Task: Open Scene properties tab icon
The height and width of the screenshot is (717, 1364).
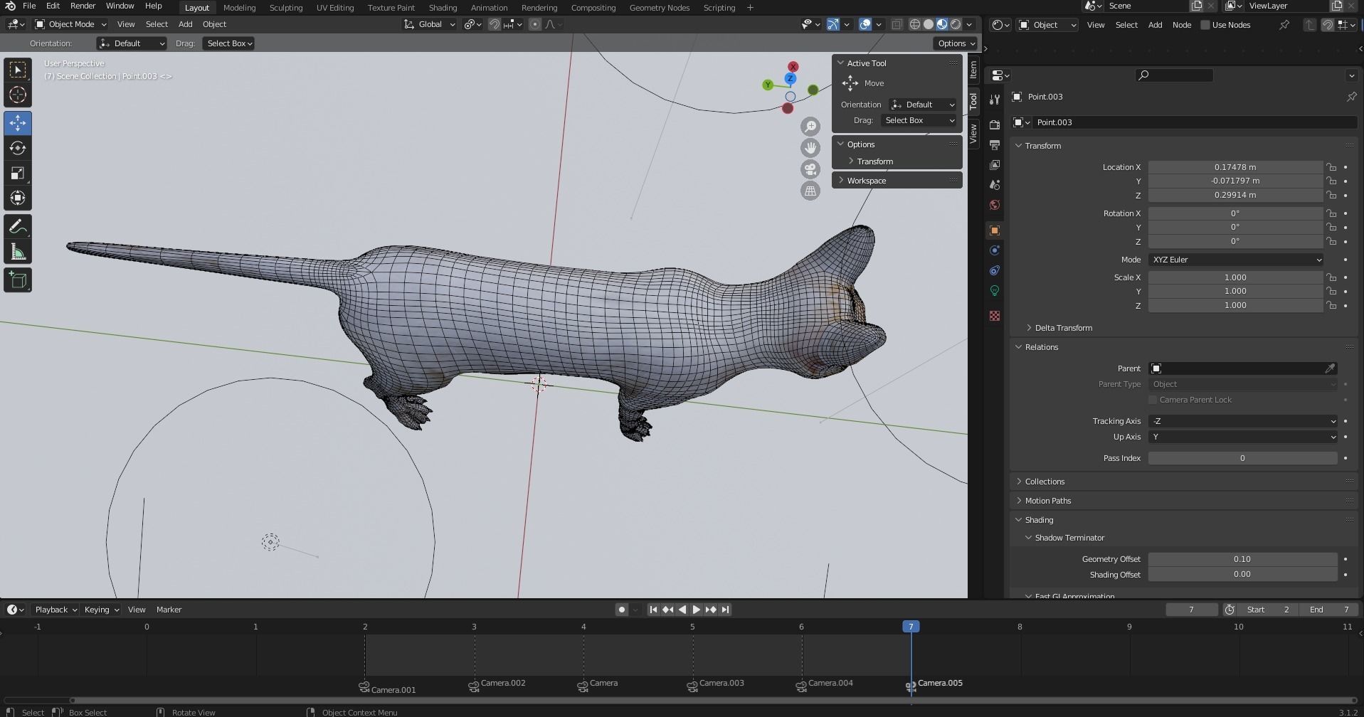Action: pos(995,185)
